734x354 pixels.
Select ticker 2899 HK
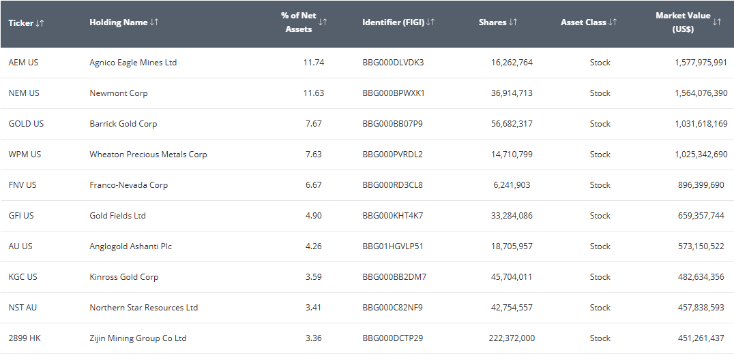25,338
